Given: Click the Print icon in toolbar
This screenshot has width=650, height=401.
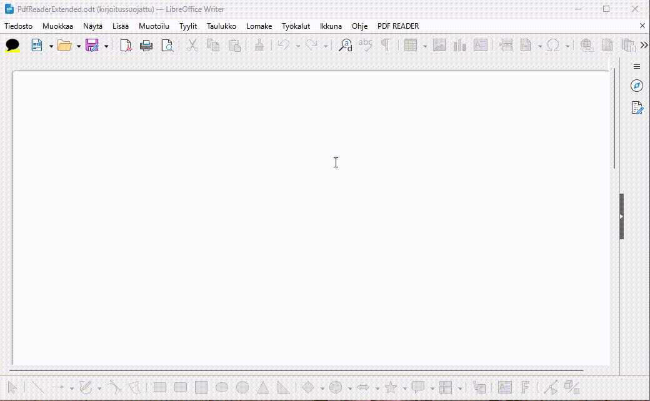Looking at the screenshot, I should pyautogui.click(x=146, y=45).
